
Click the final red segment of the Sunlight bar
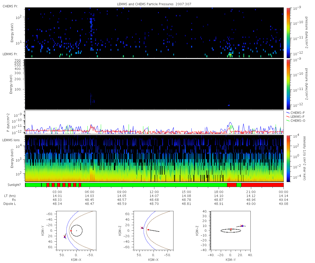pyautogui.click(x=262, y=185)
